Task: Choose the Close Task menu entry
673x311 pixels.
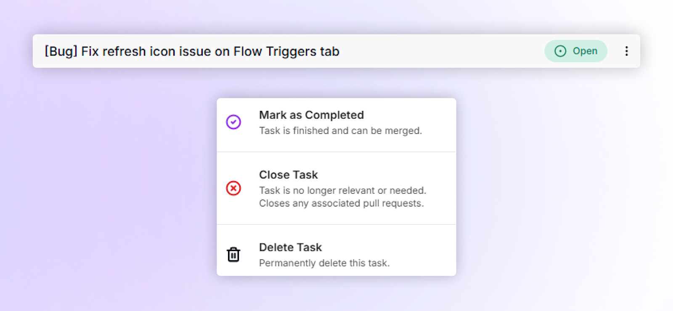Action: [336, 188]
